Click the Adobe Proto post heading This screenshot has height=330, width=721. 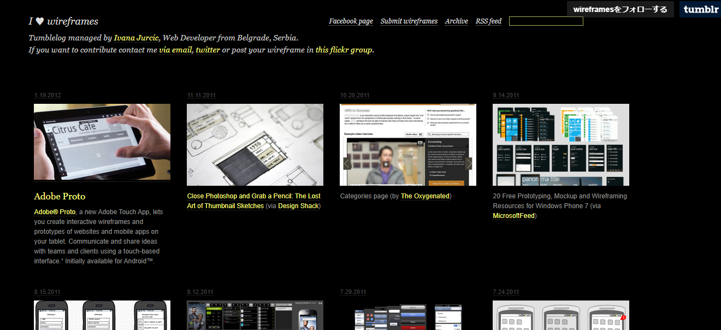click(60, 196)
